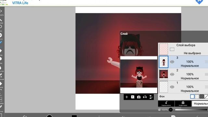Toggle alpha lock with the padlock icon
The height and width of the screenshot is (117, 208).
coord(183,103)
